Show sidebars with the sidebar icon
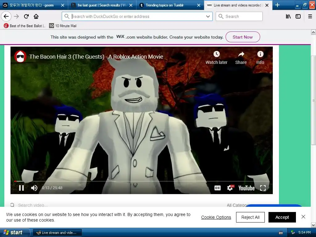The height and width of the screenshot is (237, 316). (298, 16)
